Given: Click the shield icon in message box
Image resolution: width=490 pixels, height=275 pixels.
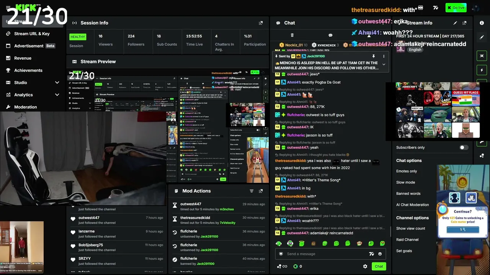Looking at the screenshot, I should coord(281,254).
